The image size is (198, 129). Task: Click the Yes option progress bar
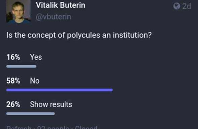coord(21,66)
